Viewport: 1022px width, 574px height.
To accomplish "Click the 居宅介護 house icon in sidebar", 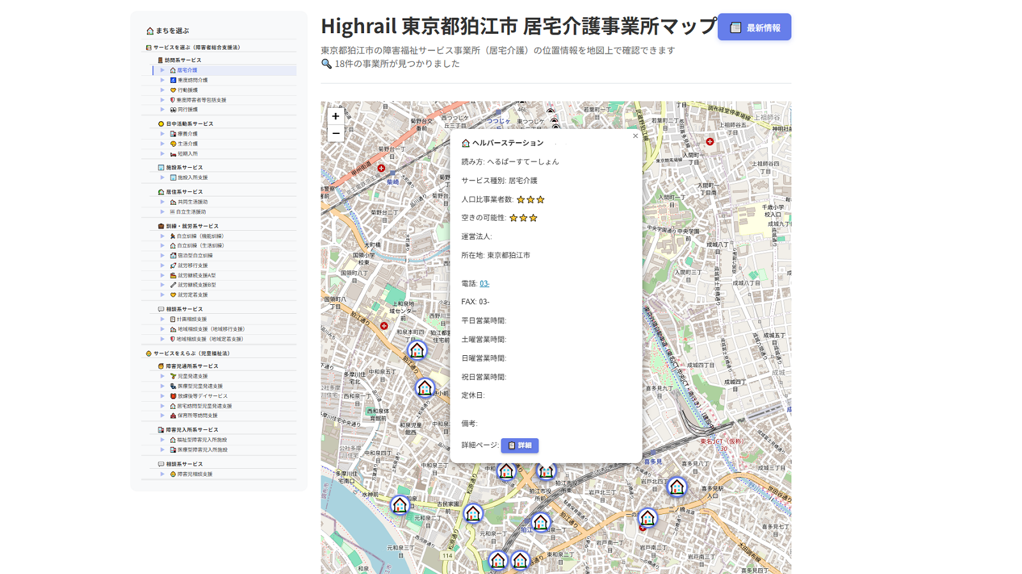I will pos(172,70).
